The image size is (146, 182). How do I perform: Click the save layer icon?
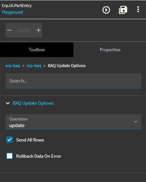(123, 10)
